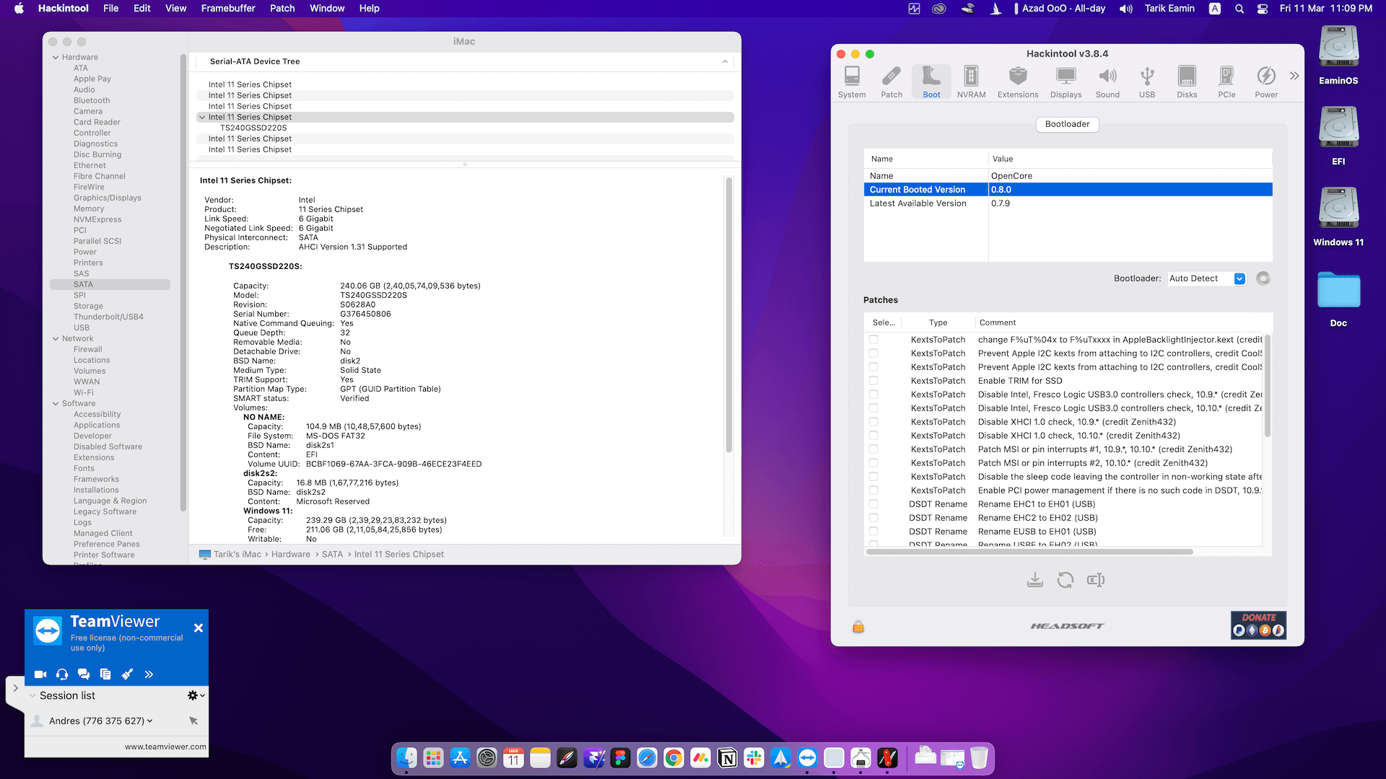Click the patches list horizontal scrollbar

click(x=1029, y=552)
